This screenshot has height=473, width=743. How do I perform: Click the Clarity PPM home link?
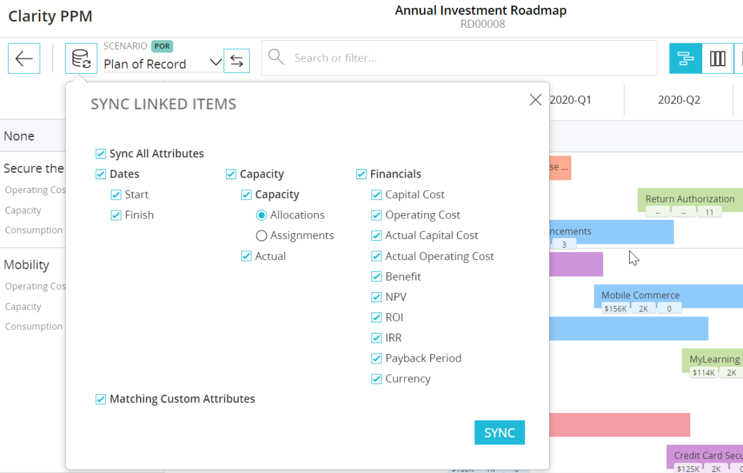50,16
